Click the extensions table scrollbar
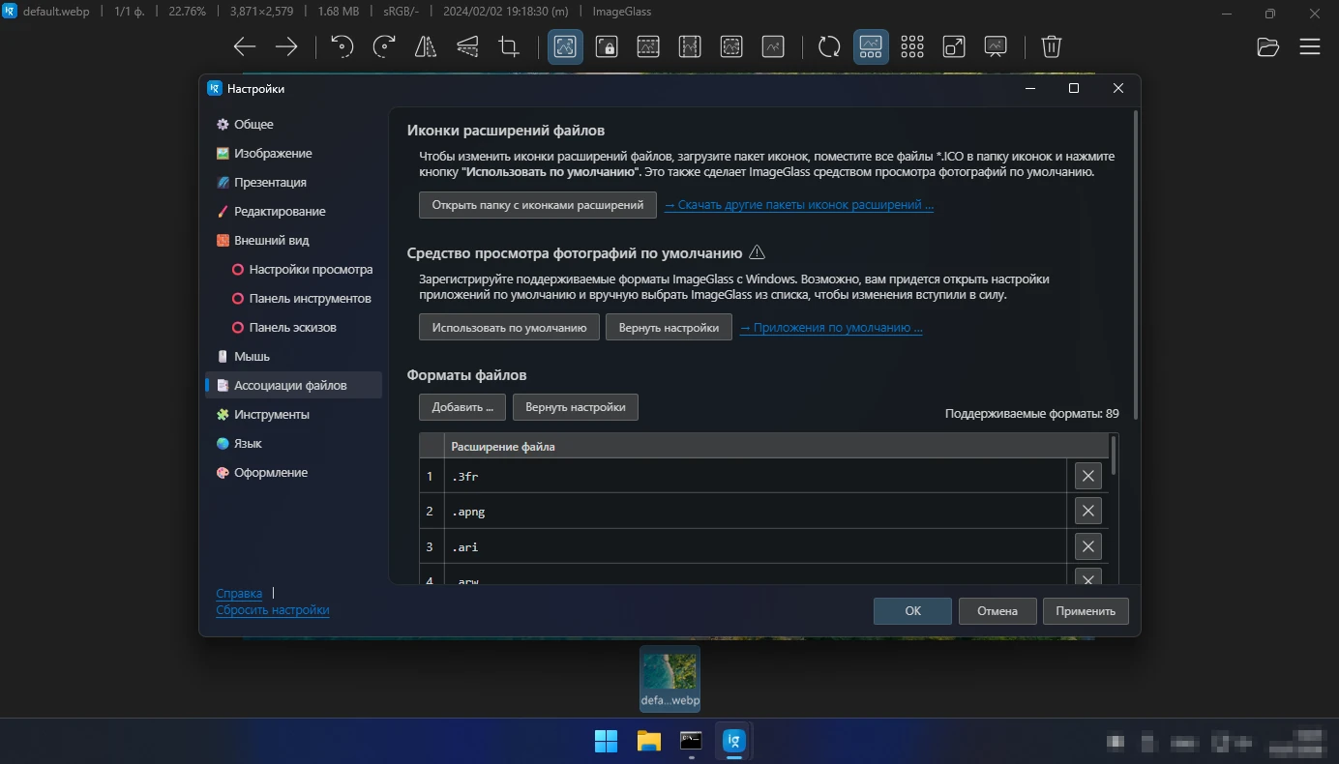Image resolution: width=1339 pixels, height=764 pixels. coord(1114,455)
